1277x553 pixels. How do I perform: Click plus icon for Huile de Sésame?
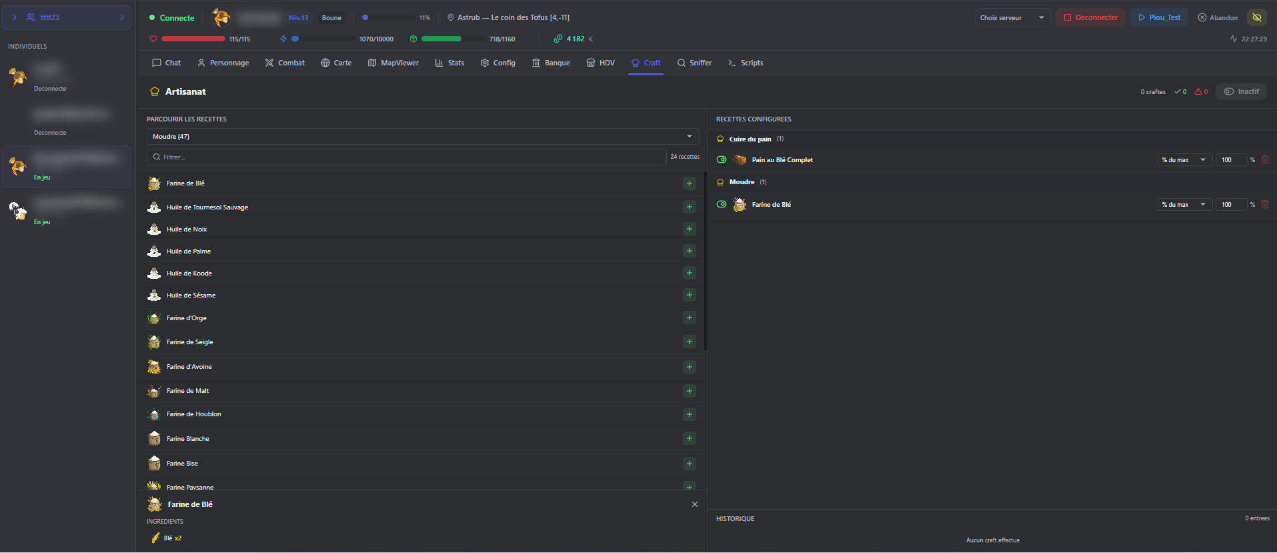pyautogui.click(x=689, y=296)
